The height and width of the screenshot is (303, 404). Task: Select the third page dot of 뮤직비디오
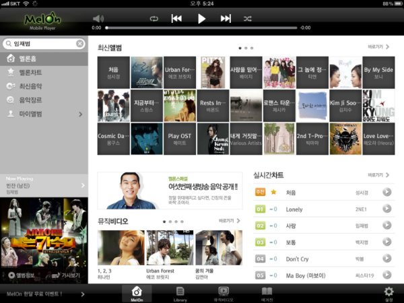tap(176, 222)
